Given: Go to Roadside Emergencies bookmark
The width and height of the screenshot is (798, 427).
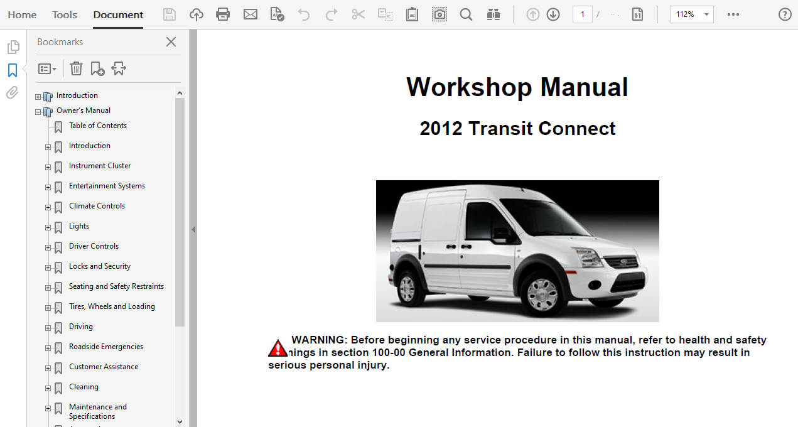Looking at the screenshot, I should coord(105,347).
